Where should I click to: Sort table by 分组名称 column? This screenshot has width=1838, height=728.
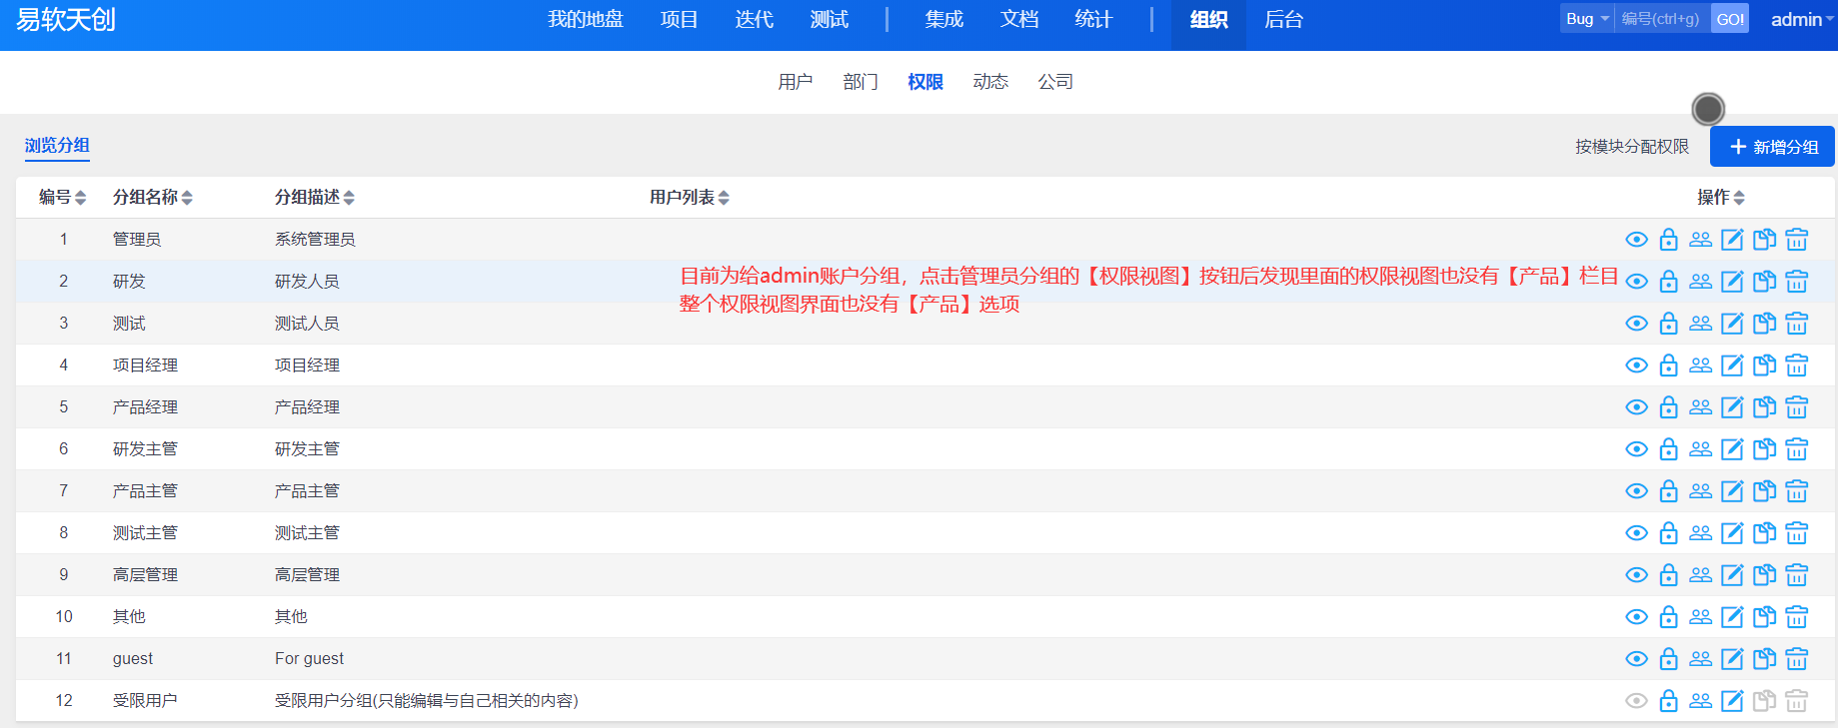[152, 198]
